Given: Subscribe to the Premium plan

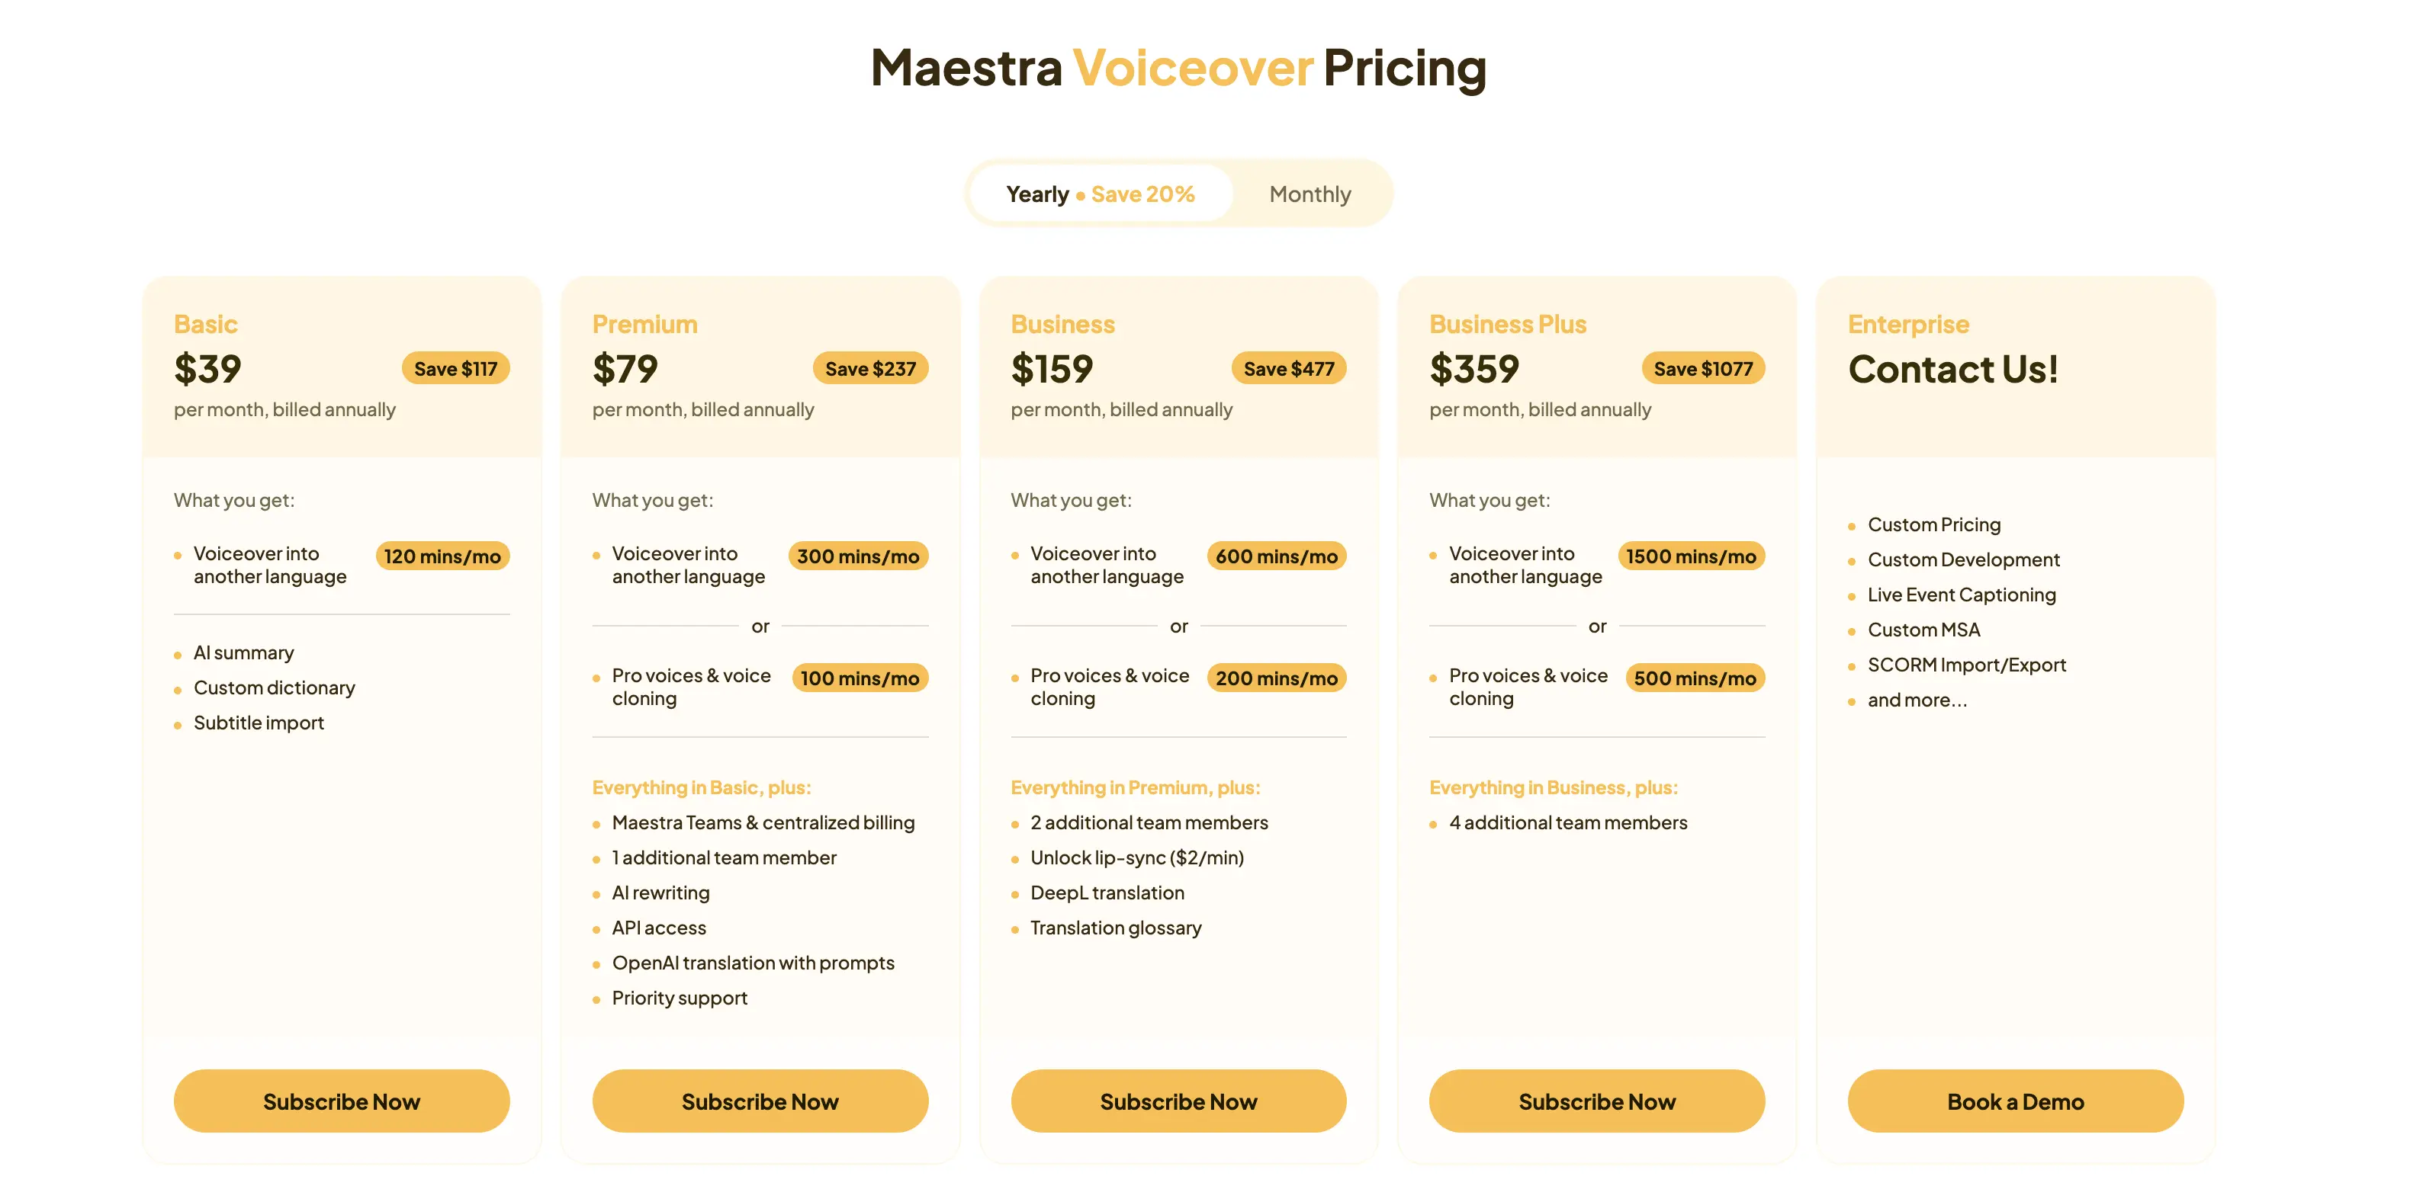Looking at the screenshot, I should (x=759, y=1101).
